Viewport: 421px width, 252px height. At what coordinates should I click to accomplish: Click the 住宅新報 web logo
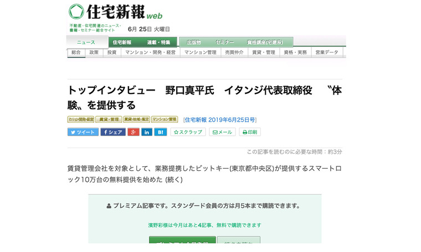[116, 12]
